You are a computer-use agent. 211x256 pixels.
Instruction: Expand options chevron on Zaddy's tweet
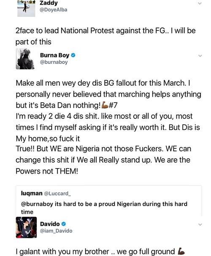coord(200,3)
